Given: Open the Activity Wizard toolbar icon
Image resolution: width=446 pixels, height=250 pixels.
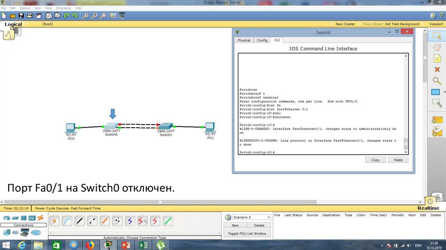Looking at the screenshot, I should [x=38, y=16].
